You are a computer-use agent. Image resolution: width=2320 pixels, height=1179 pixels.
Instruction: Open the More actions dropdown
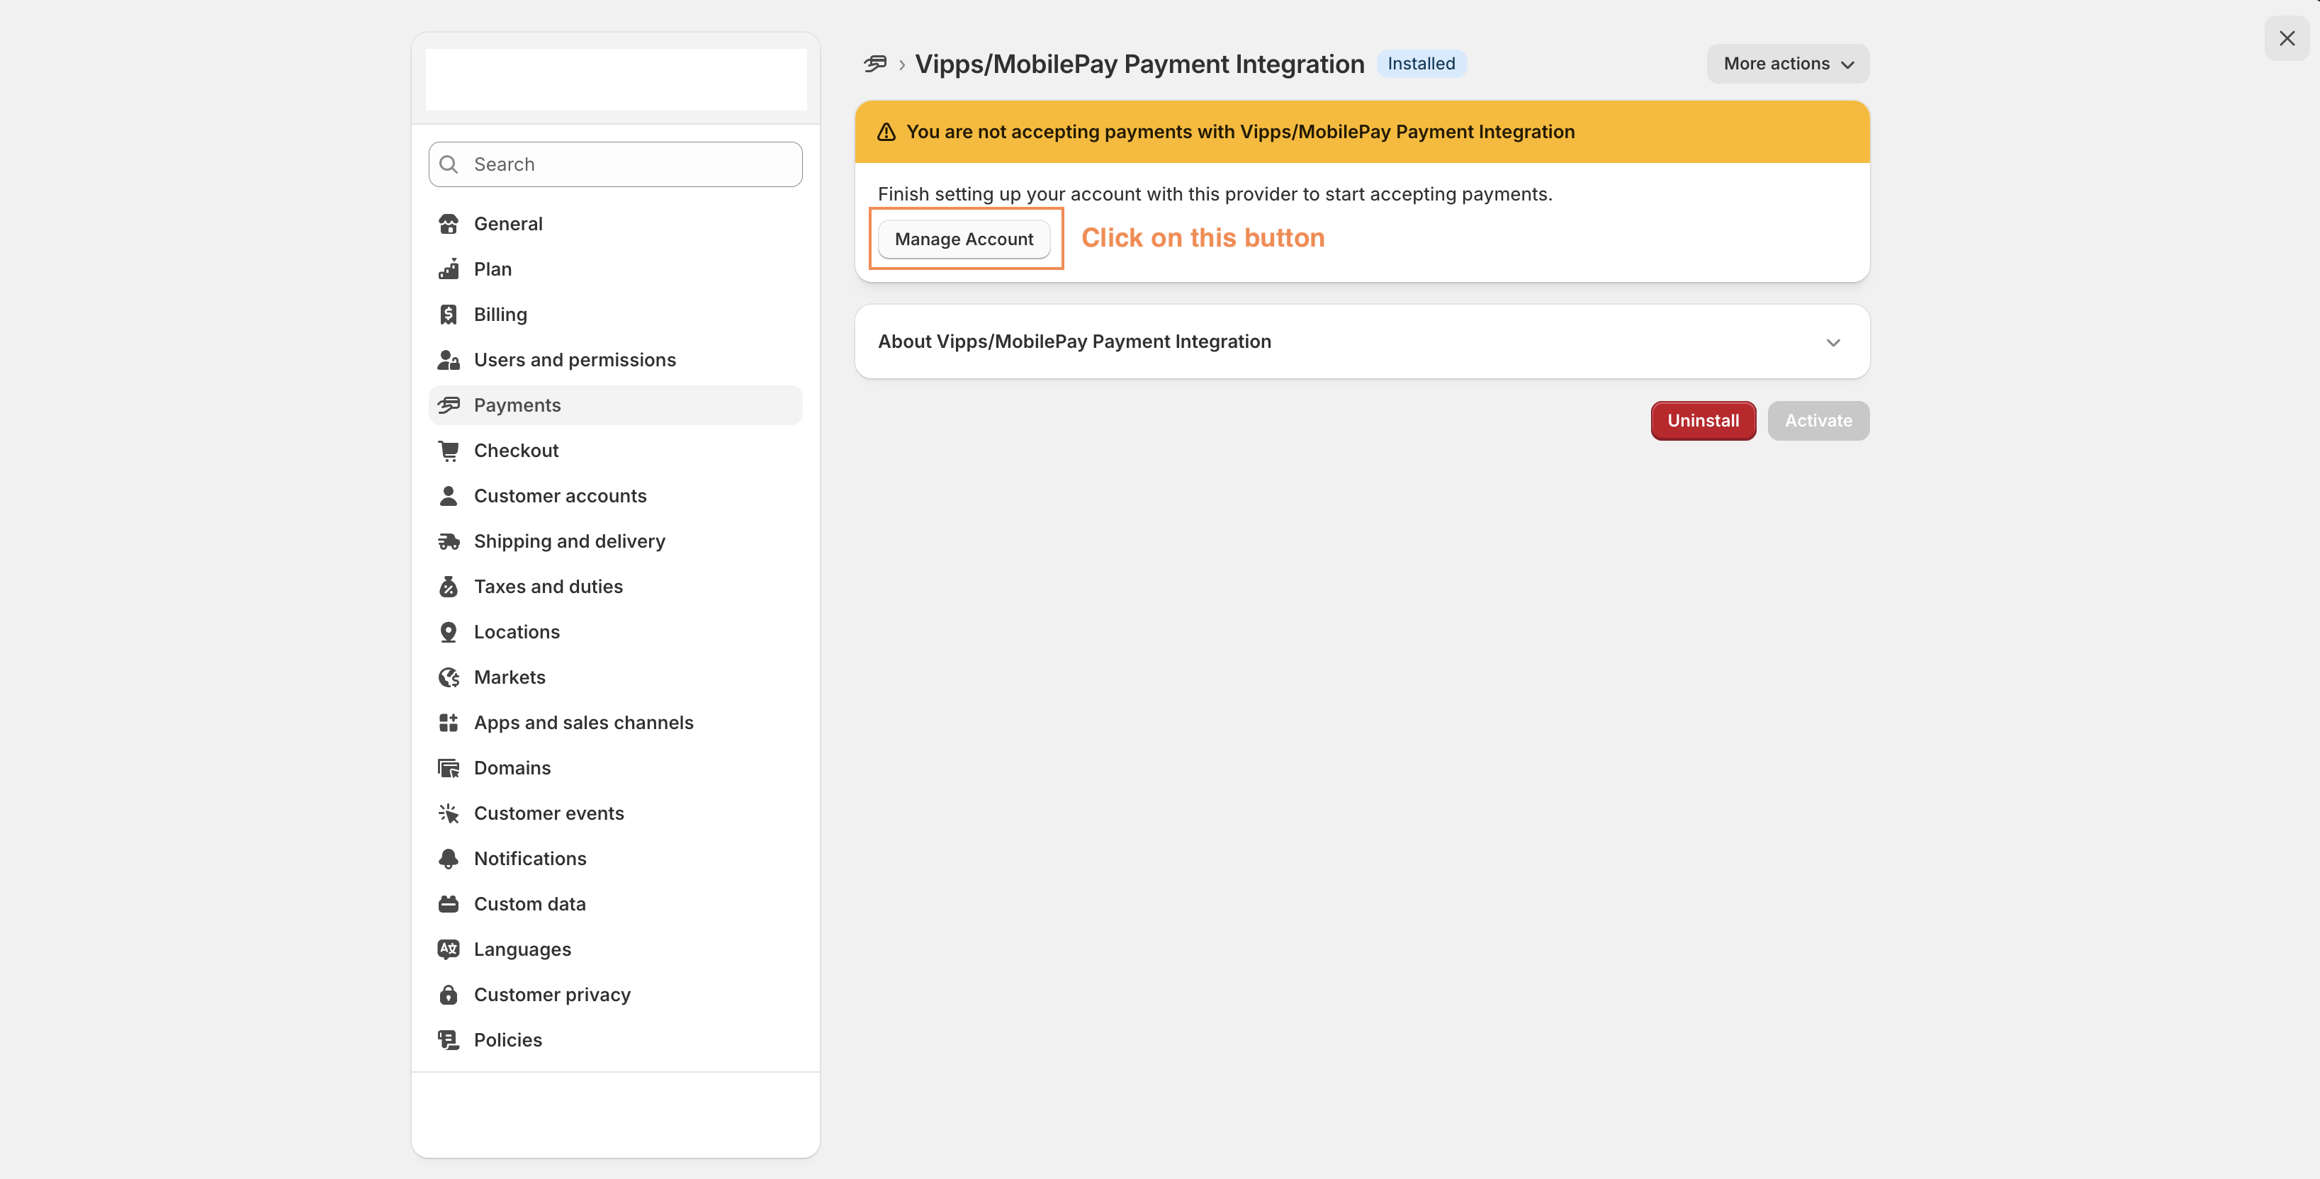coord(1787,64)
